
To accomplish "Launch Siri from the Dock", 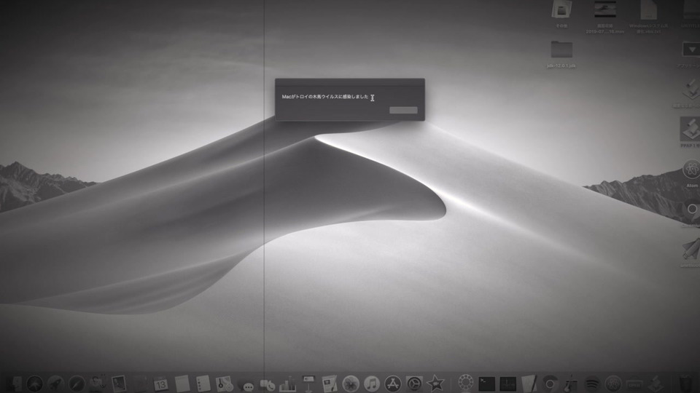I will click(35, 384).
